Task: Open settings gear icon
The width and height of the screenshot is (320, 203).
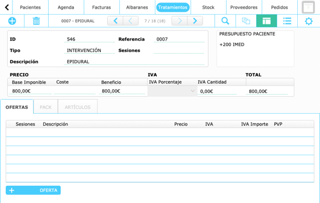Action: [309, 21]
